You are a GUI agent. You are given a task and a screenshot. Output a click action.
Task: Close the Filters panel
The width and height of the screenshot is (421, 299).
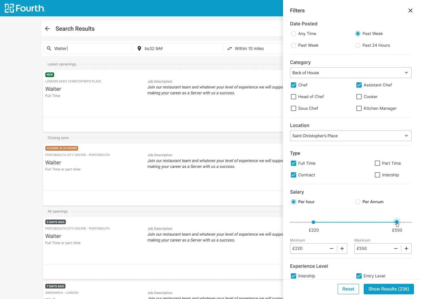tap(410, 11)
